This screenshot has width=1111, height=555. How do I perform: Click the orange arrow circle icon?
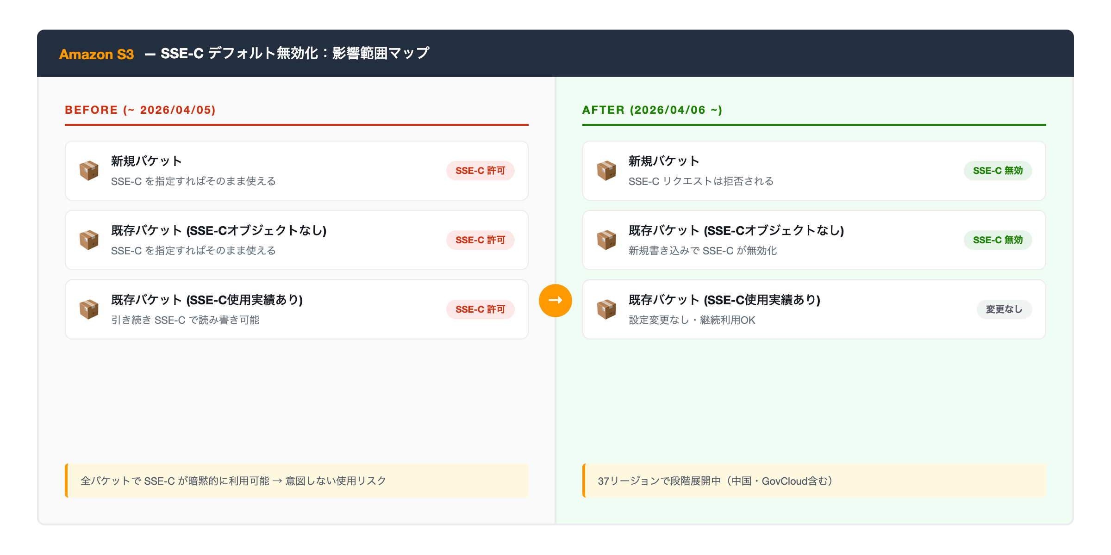click(x=555, y=300)
